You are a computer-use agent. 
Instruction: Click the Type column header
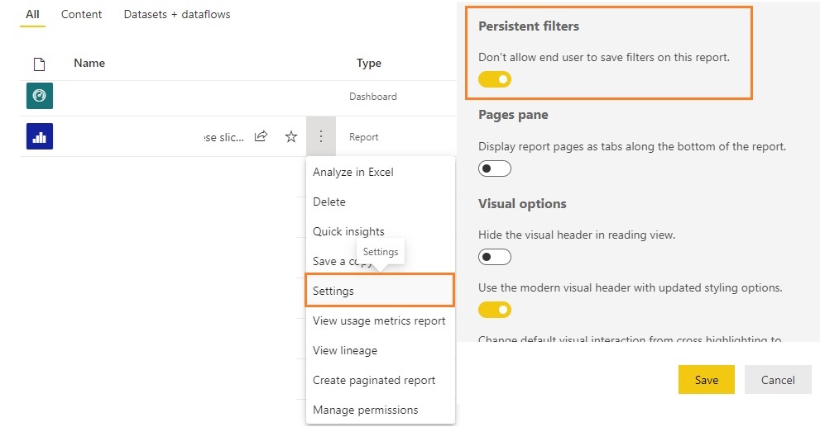pyautogui.click(x=369, y=63)
